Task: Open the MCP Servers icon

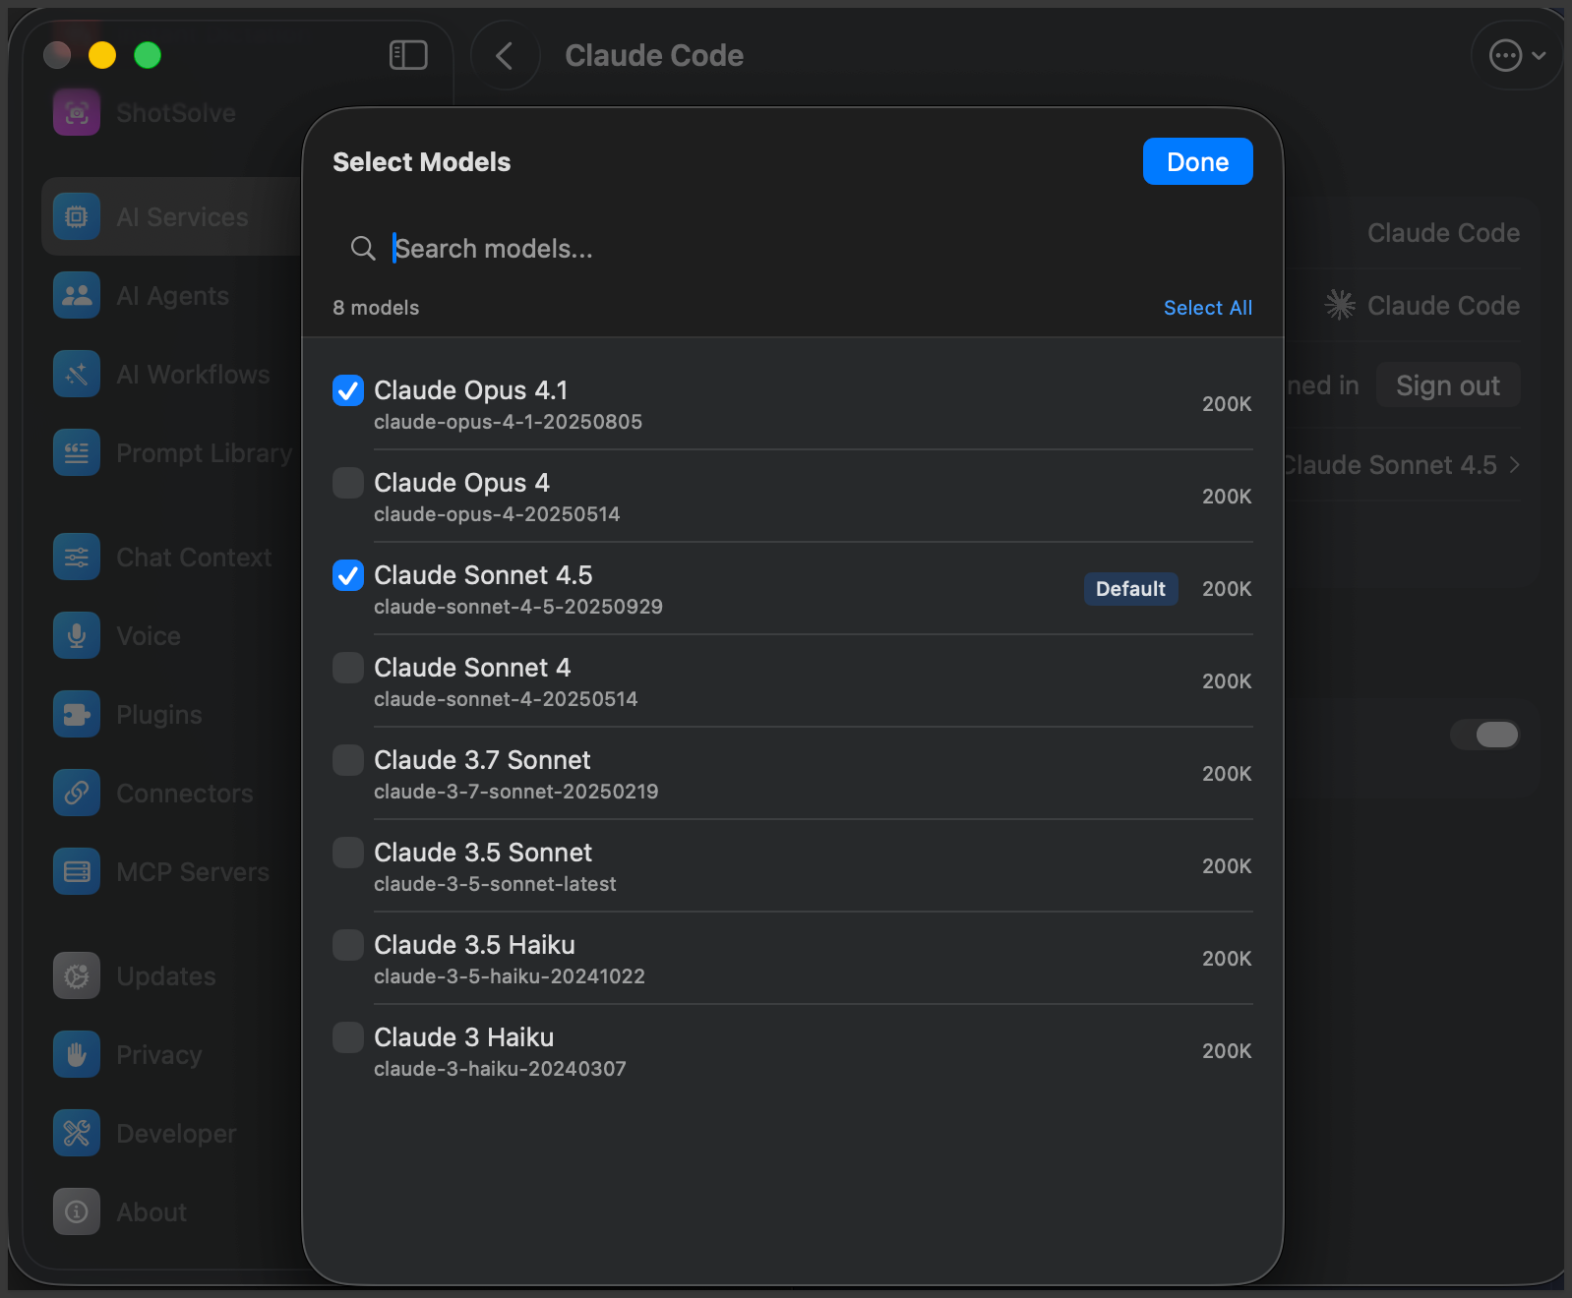Action: (77, 871)
